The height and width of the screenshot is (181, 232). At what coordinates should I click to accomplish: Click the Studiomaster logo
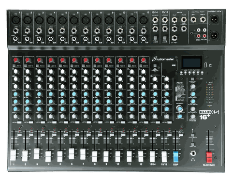pyautogui.click(x=163, y=59)
